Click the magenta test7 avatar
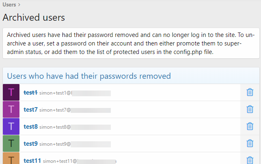Screen dimensions: 261x164 [x=11, y=110]
